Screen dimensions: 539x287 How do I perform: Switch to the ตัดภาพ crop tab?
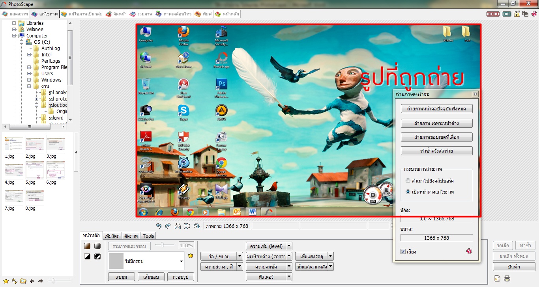click(131, 236)
